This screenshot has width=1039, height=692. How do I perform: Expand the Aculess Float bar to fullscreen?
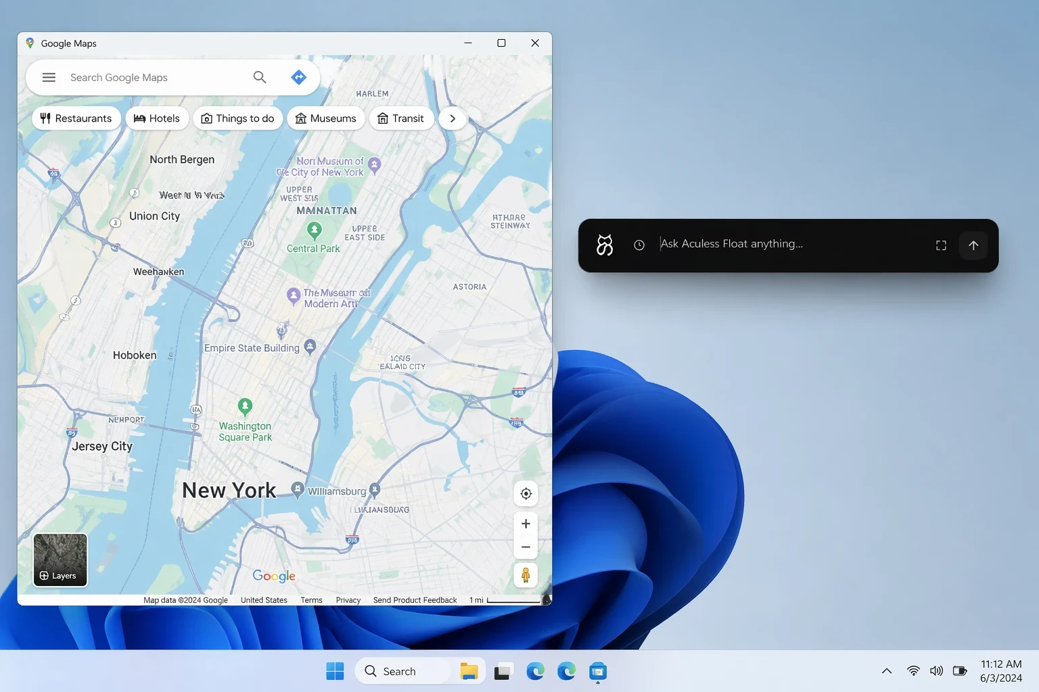click(941, 245)
